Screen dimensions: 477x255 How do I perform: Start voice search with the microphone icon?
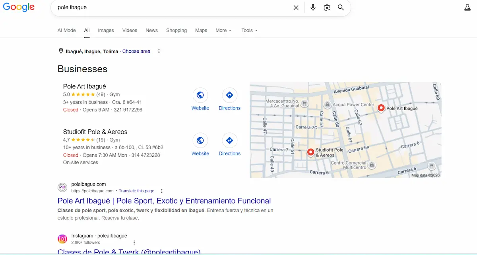(x=313, y=8)
